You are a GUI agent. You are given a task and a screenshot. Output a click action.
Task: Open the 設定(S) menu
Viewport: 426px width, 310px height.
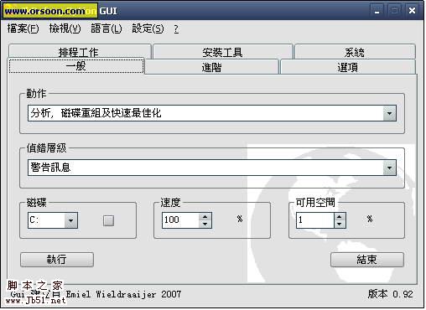coord(148,28)
